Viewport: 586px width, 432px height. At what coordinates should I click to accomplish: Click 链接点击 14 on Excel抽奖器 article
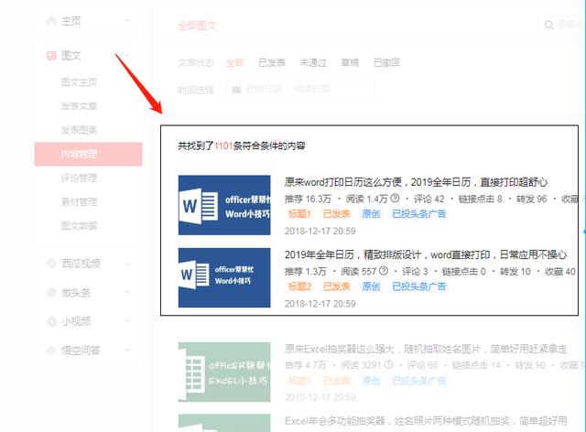pyautogui.click(x=476, y=365)
